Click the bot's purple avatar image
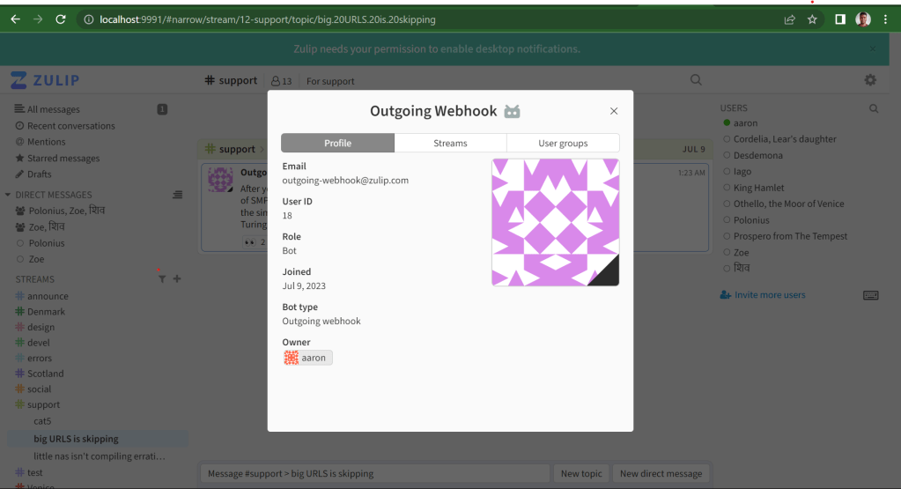The height and width of the screenshot is (489, 901). [x=555, y=222]
